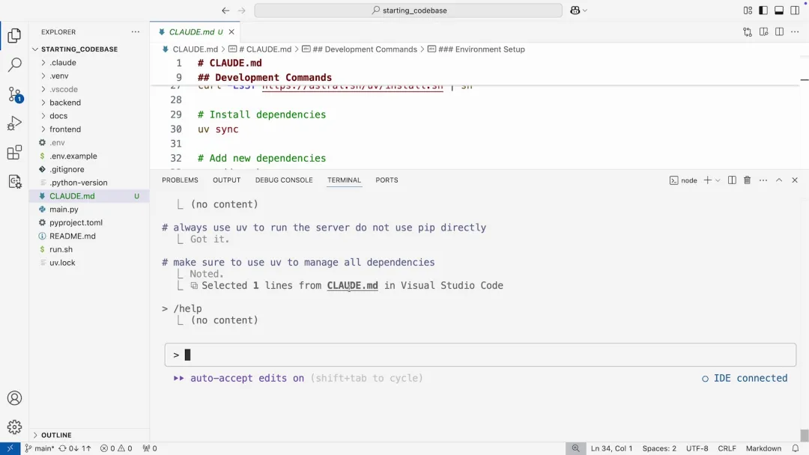Click the trash icon to kill terminal
This screenshot has height=455, width=809.
pyautogui.click(x=747, y=180)
